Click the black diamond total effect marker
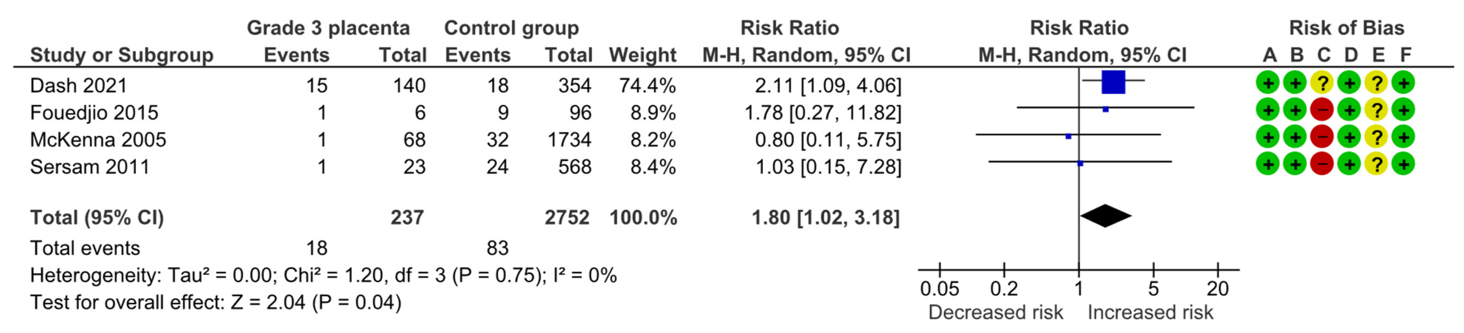The image size is (1464, 333). click(x=1105, y=216)
